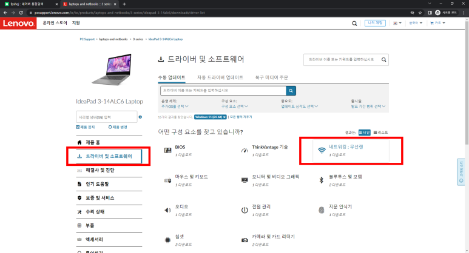Switch results to tile view
The width and height of the screenshot is (469, 253).
[x=364, y=132]
